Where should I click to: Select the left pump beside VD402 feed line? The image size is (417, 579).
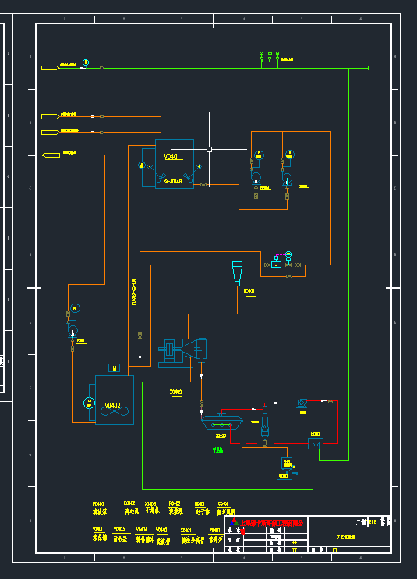point(72,332)
